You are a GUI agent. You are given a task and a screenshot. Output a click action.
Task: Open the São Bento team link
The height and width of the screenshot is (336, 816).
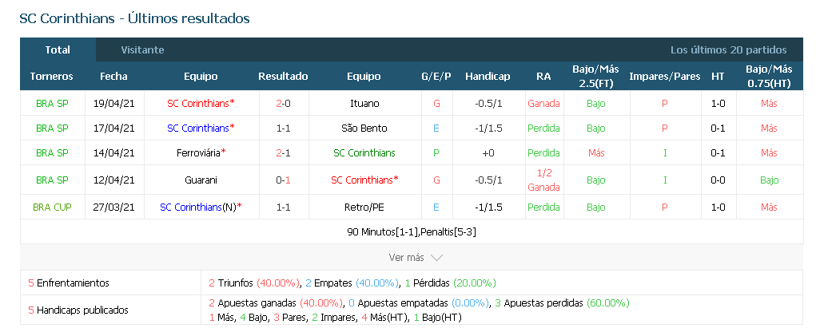pyautogui.click(x=364, y=128)
